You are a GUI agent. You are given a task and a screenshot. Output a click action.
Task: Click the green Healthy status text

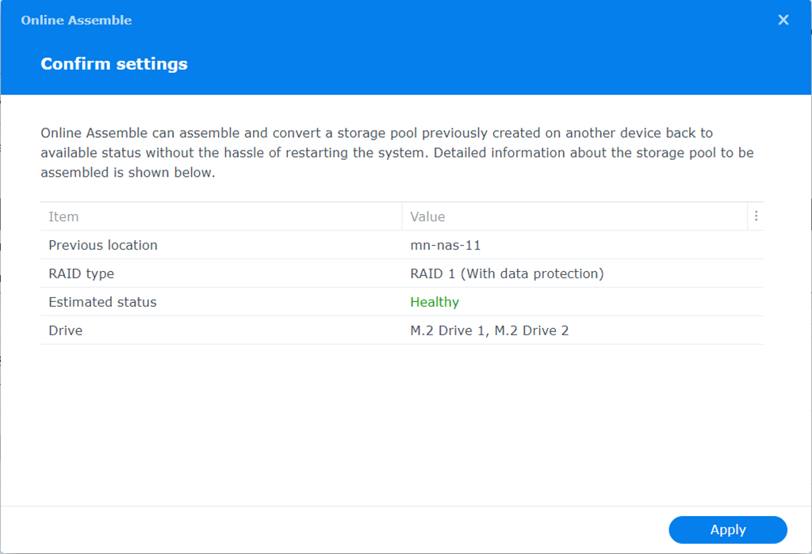(x=435, y=302)
